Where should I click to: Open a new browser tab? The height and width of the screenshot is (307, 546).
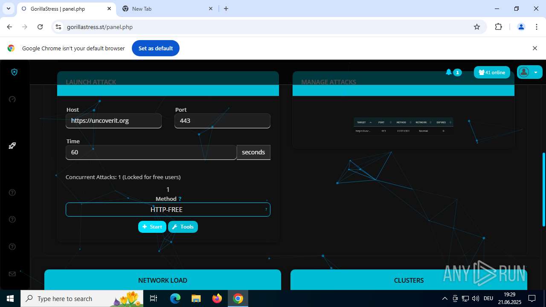click(226, 9)
